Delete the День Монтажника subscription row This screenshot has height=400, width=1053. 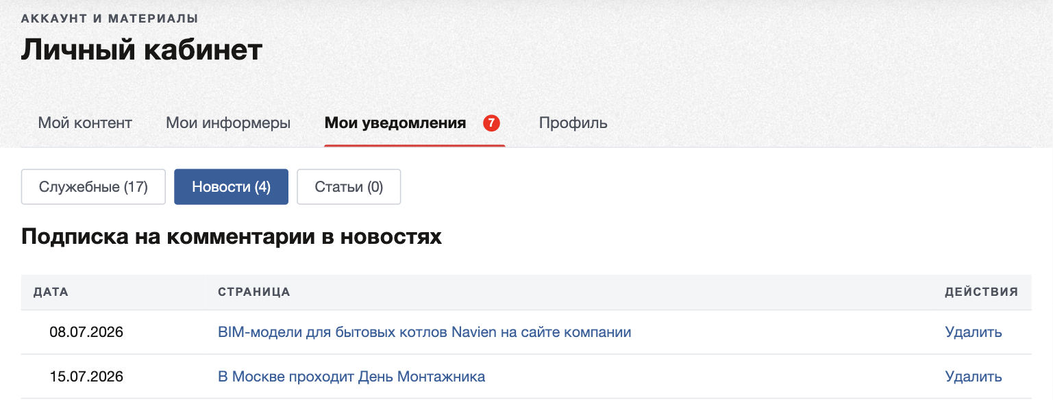[x=974, y=376]
